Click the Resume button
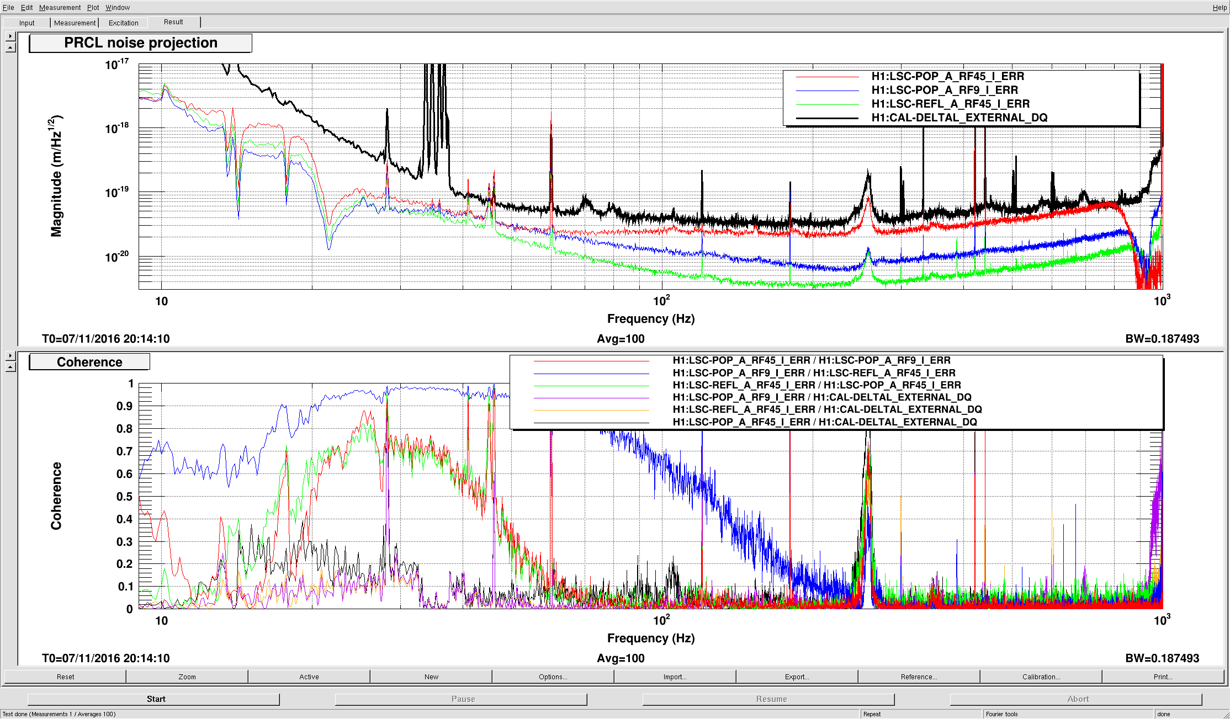The image size is (1230, 719). tap(769, 699)
